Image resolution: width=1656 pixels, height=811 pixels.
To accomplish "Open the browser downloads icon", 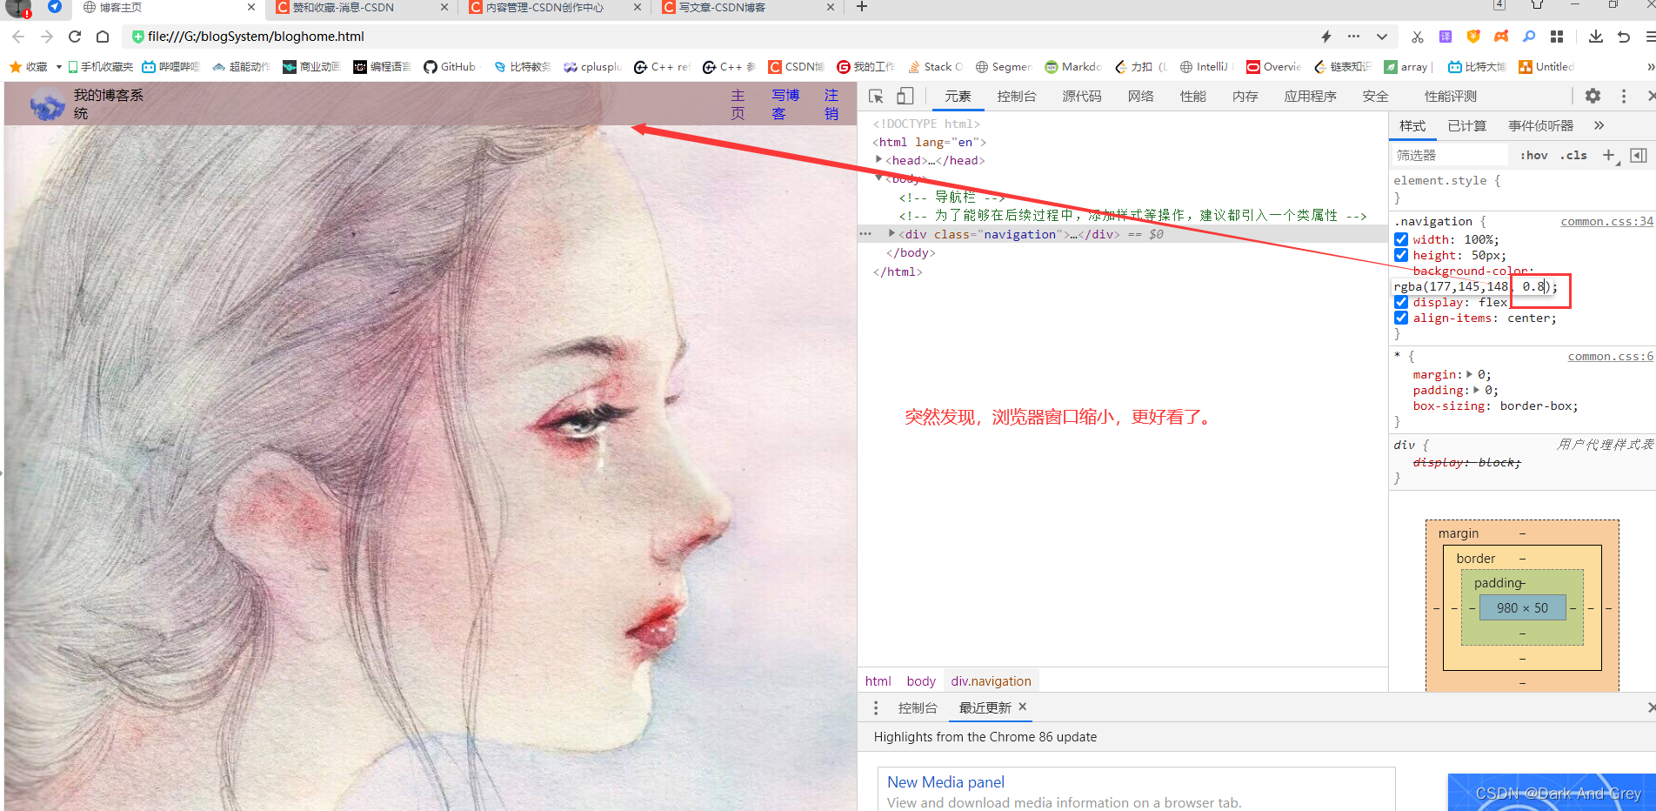I will coord(1596,37).
